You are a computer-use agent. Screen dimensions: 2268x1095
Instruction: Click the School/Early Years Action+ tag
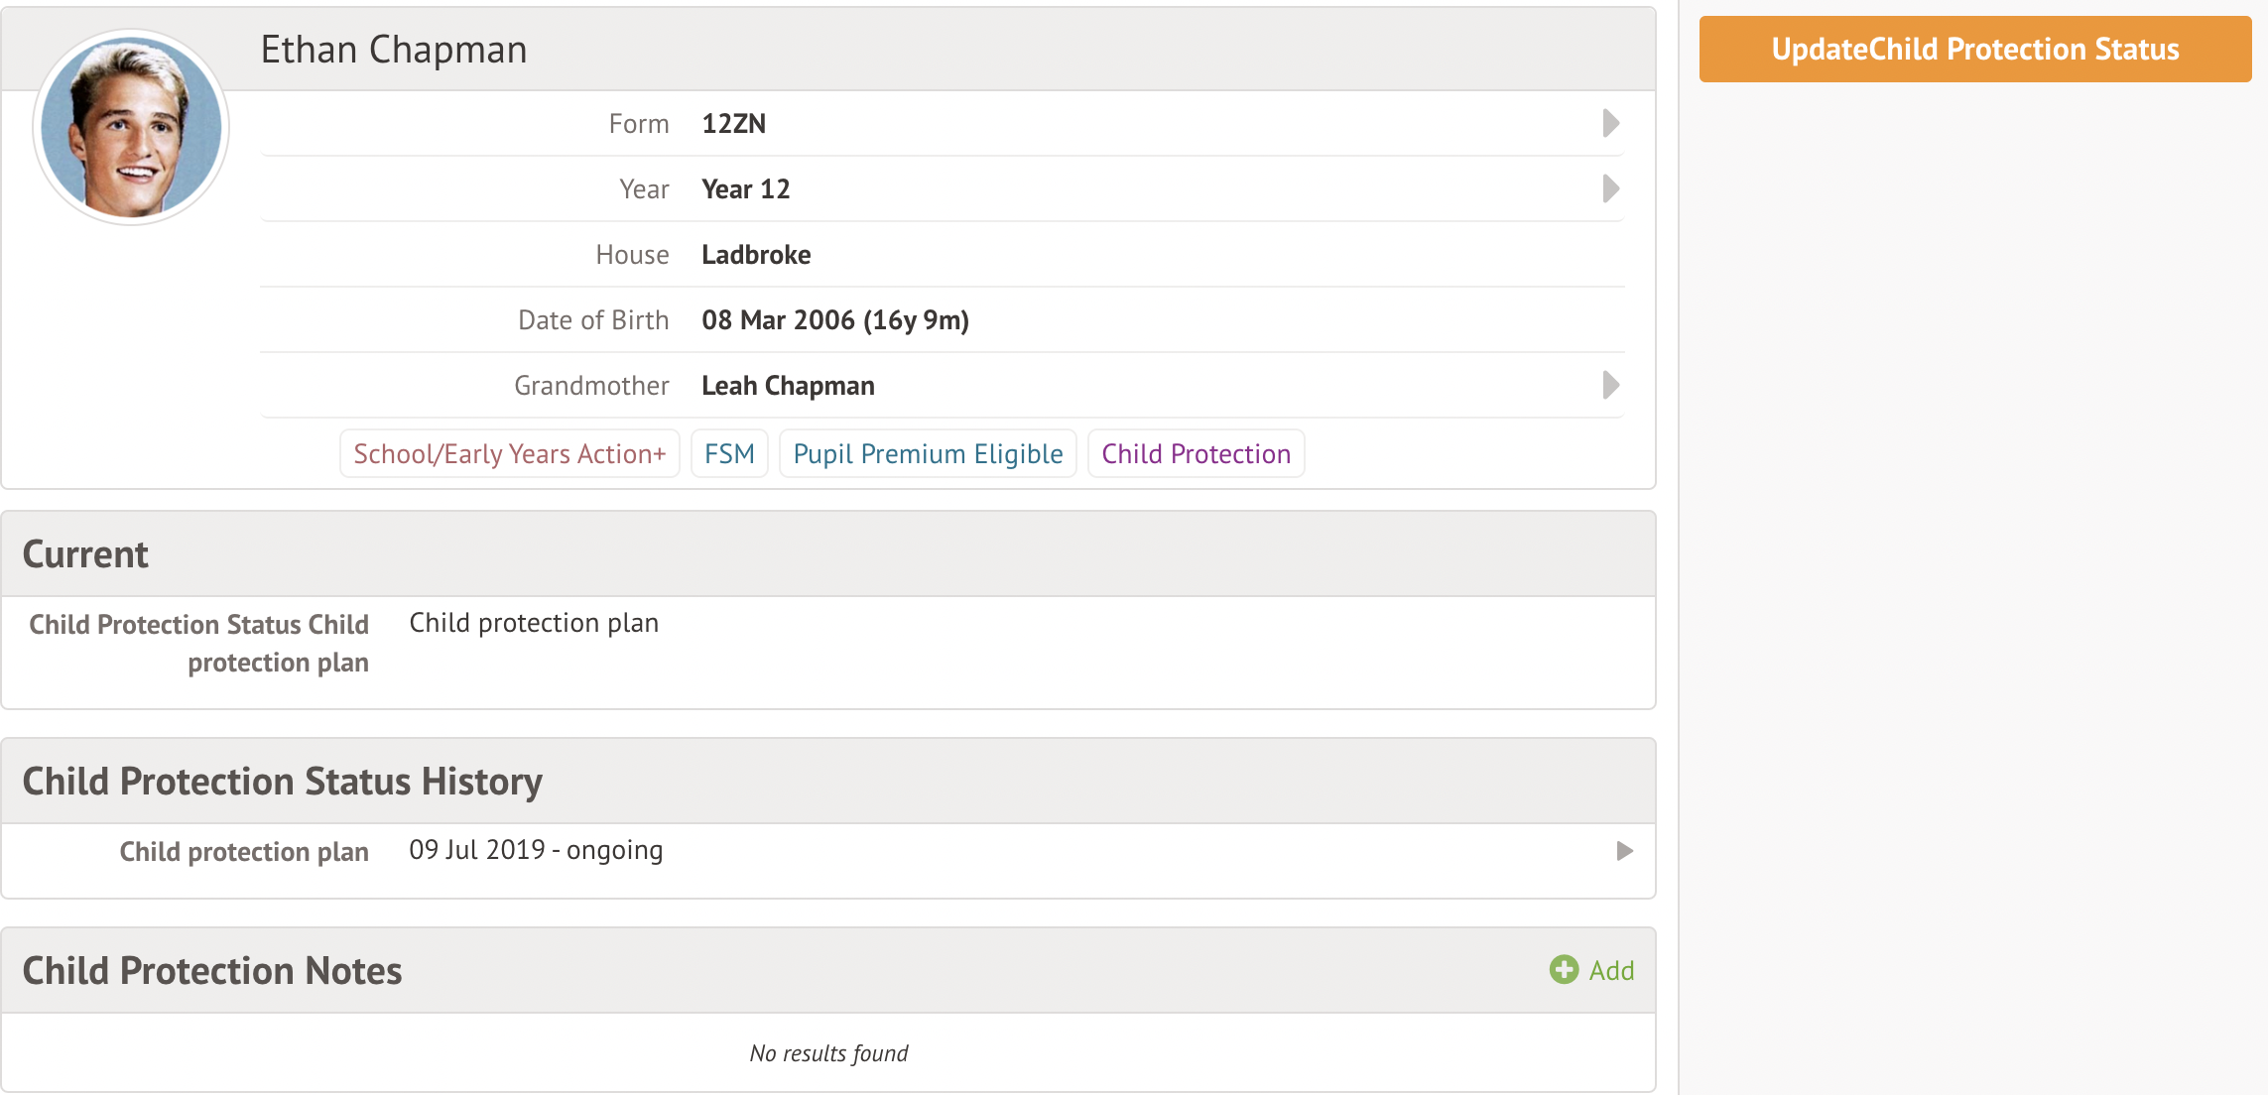(x=509, y=454)
